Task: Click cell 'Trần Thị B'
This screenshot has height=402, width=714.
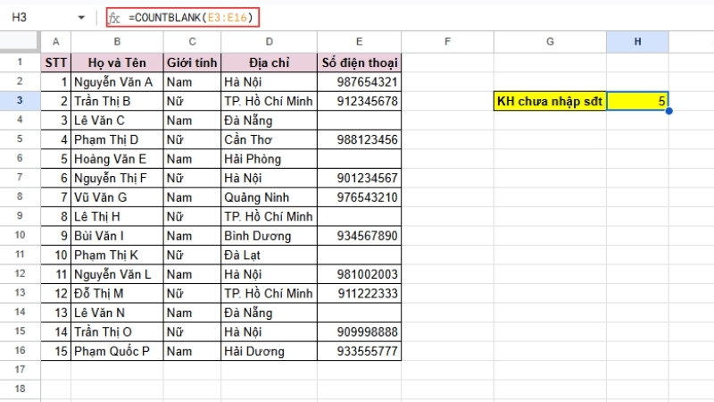Action: 117,101
